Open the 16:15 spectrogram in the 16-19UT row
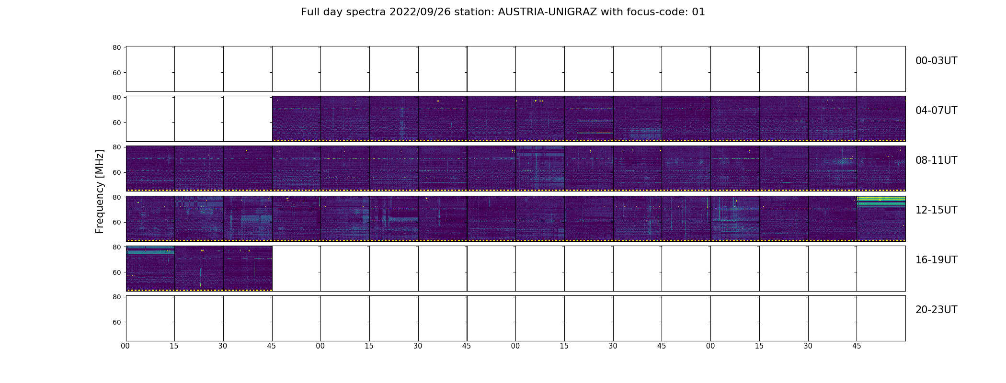Screen dimensions: 1006x383 pos(199,268)
